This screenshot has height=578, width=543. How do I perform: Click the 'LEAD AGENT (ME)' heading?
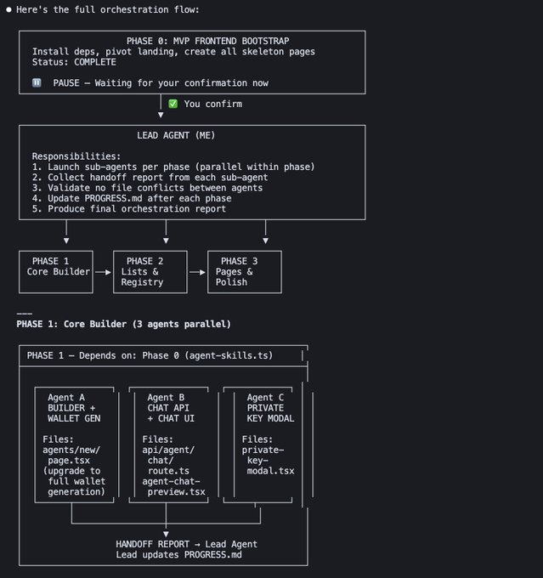177,135
